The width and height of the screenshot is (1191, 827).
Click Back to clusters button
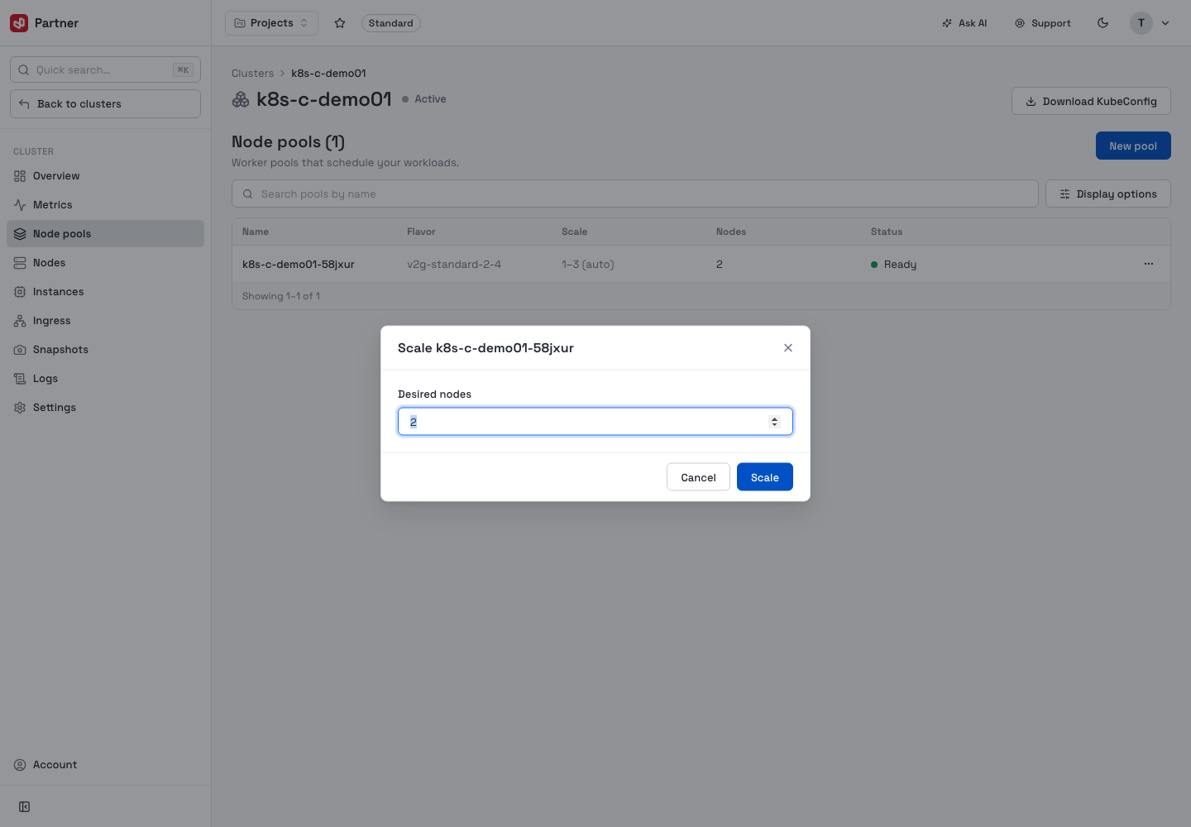105,103
